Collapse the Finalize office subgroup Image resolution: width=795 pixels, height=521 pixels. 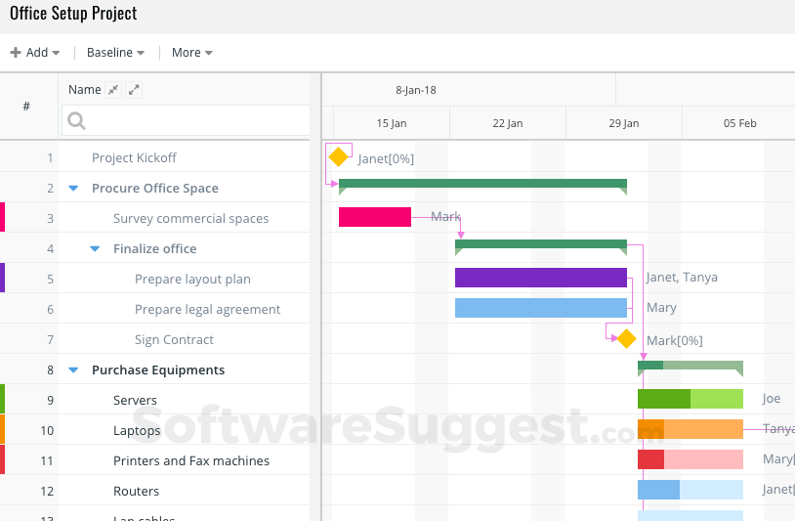[x=95, y=248]
